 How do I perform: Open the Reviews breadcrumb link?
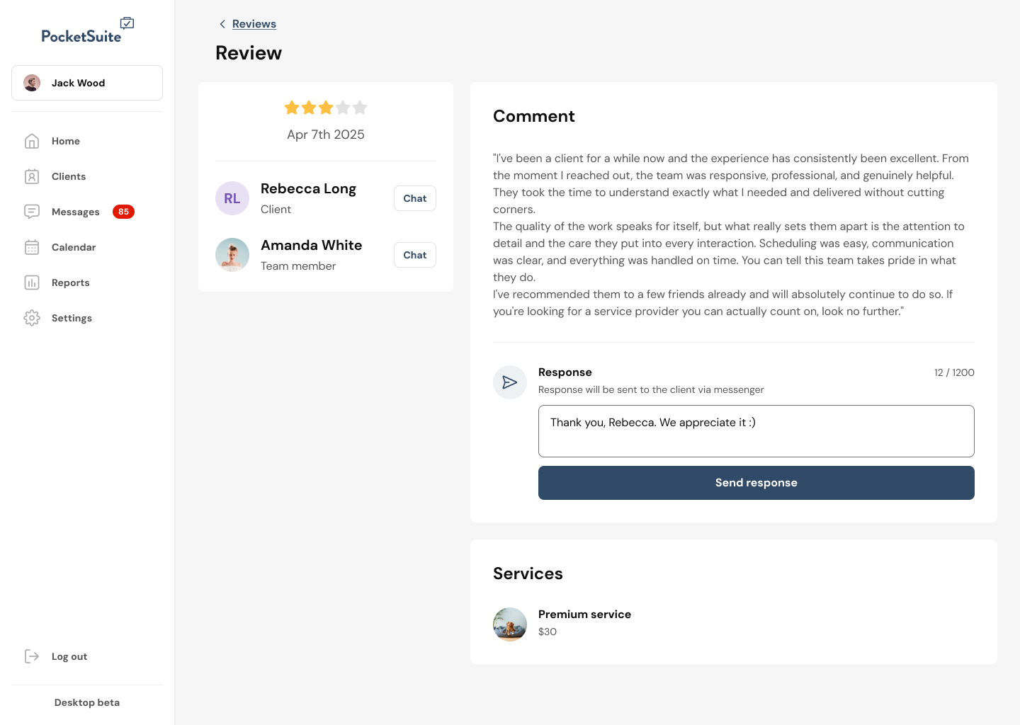[254, 24]
